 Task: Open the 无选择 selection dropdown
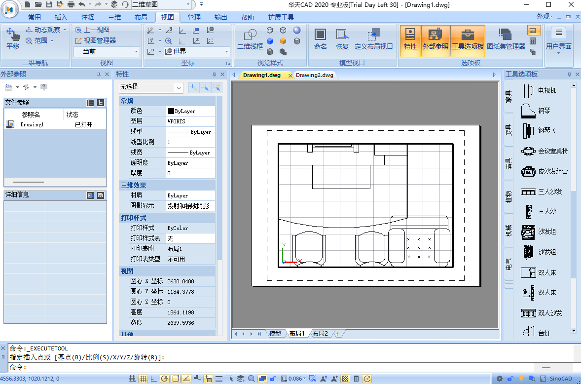(x=151, y=87)
